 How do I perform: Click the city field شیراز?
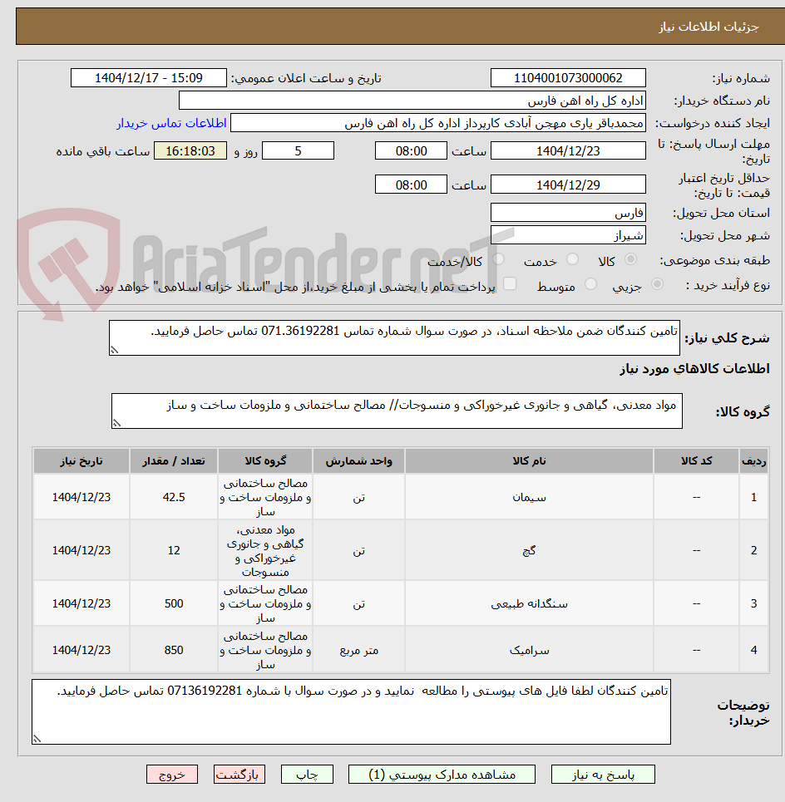[x=568, y=235]
